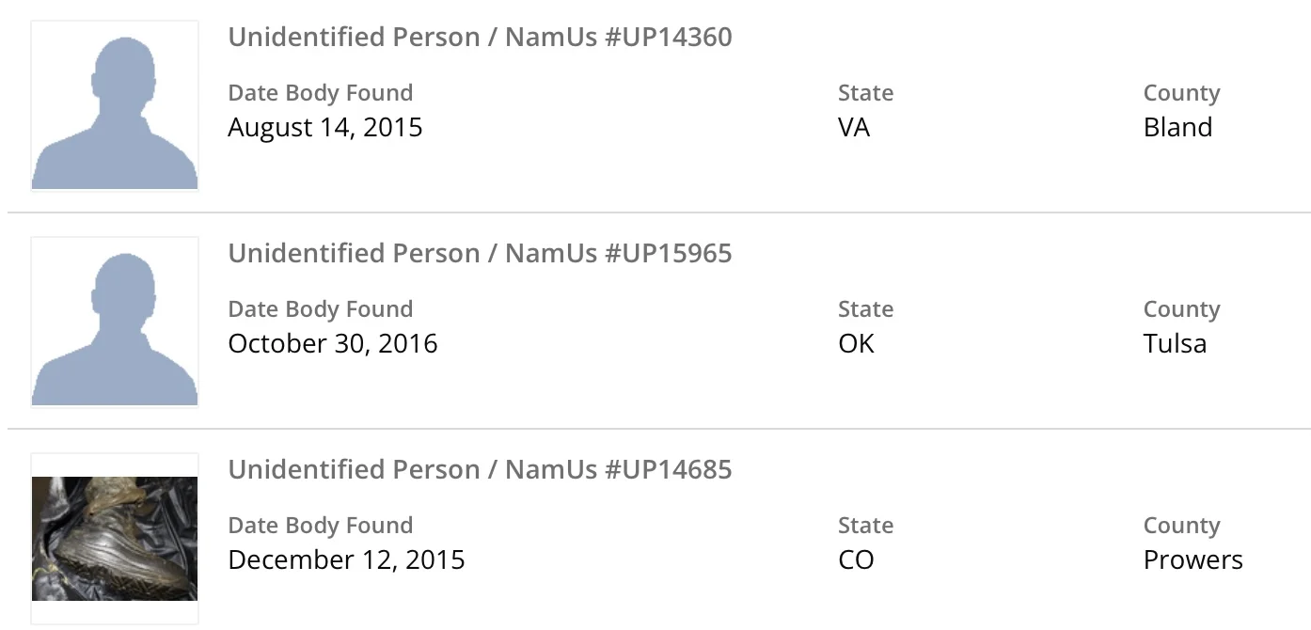This screenshot has width=1311, height=630.
Task: Open the boot photo thumbnail for UP14685
Action: tap(115, 538)
